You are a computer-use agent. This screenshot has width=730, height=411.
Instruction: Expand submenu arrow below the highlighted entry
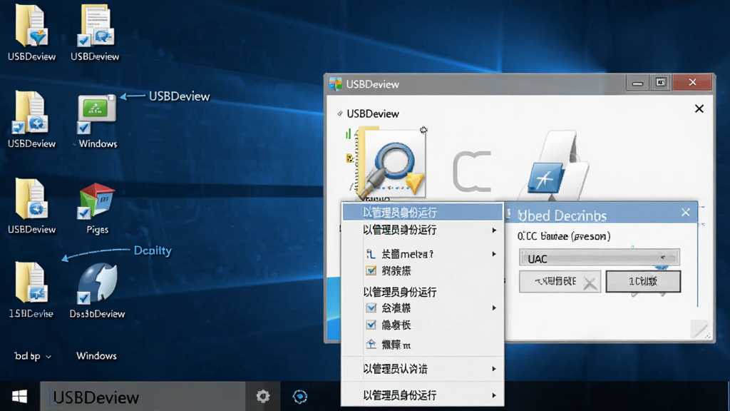click(x=494, y=230)
